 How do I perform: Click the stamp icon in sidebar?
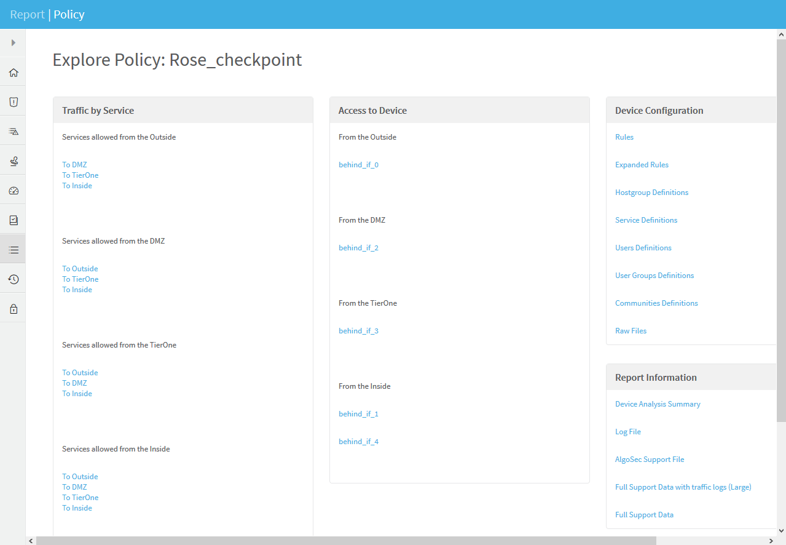click(x=13, y=161)
